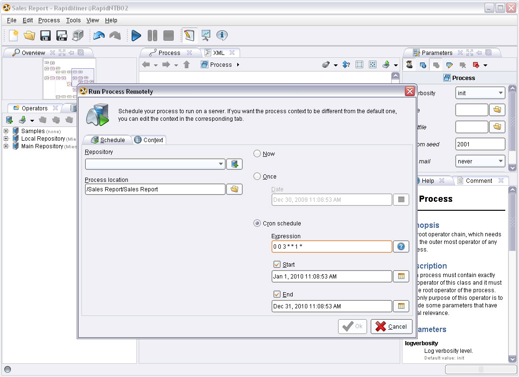Select the Once radio button
This screenshot has height=377, width=519.
[257, 177]
